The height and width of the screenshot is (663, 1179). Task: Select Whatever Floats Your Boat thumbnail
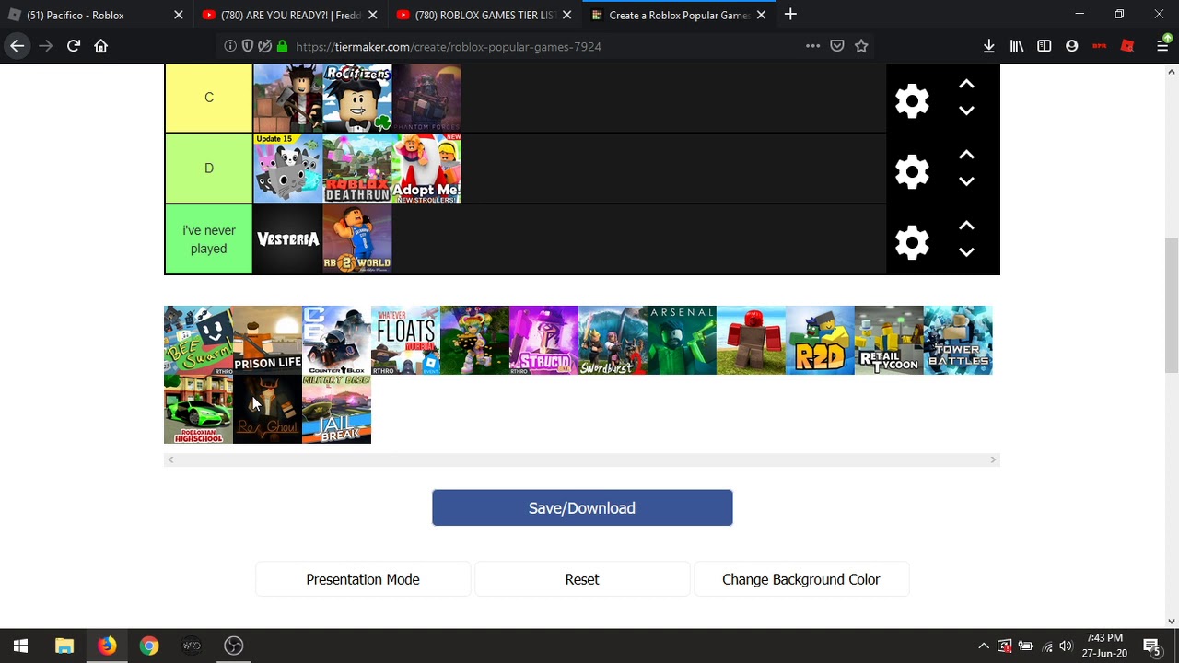[405, 340]
